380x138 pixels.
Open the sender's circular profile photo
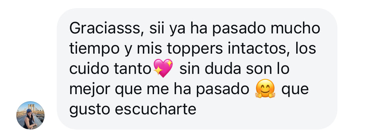point(30,115)
